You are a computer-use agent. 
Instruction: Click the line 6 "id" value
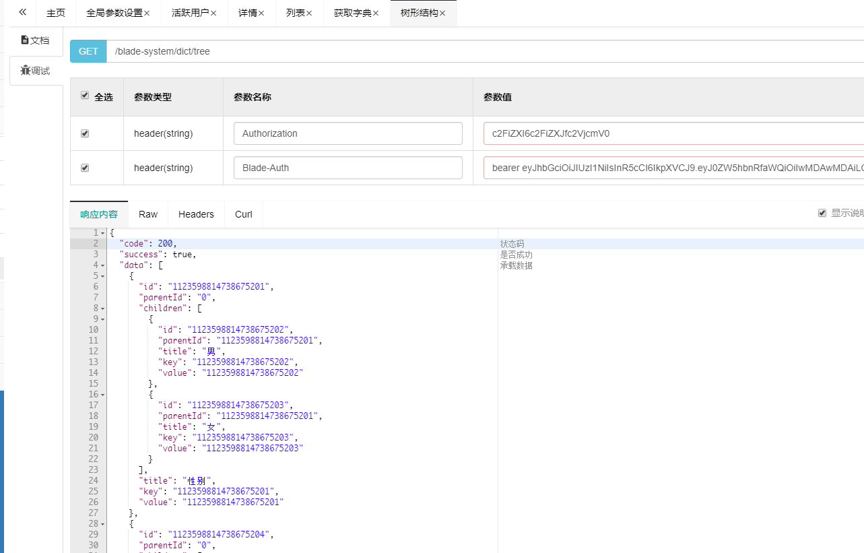pos(219,286)
